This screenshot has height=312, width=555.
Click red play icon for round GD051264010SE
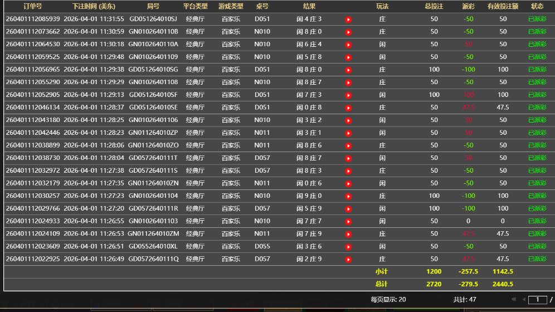[348, 108]
